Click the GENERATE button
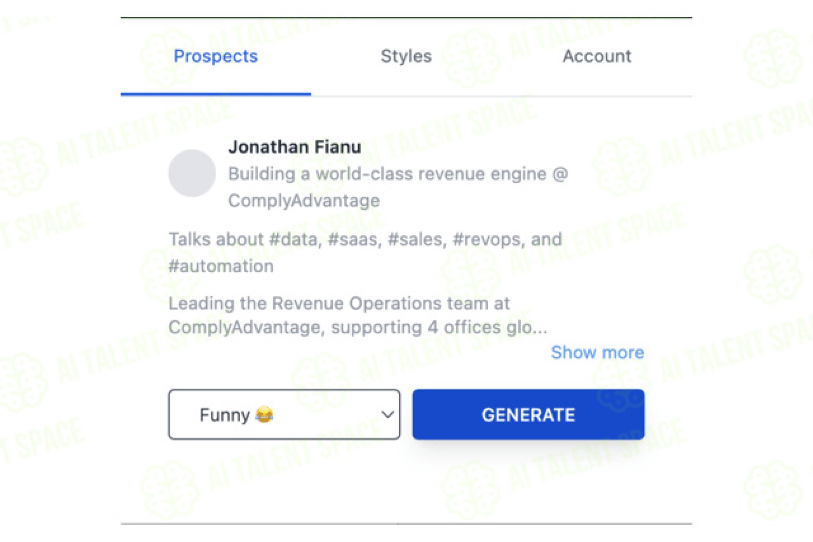The width and height of the screenshot is (813, 542). [528, 415]
